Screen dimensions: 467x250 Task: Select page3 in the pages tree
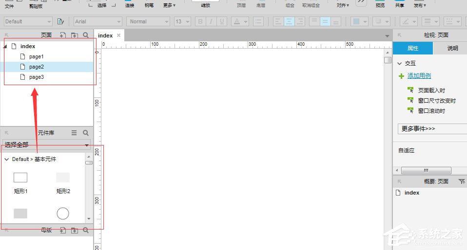click(x=37, y=77)
